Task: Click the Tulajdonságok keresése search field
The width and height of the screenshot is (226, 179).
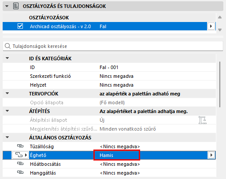Action: click(113, 46)
